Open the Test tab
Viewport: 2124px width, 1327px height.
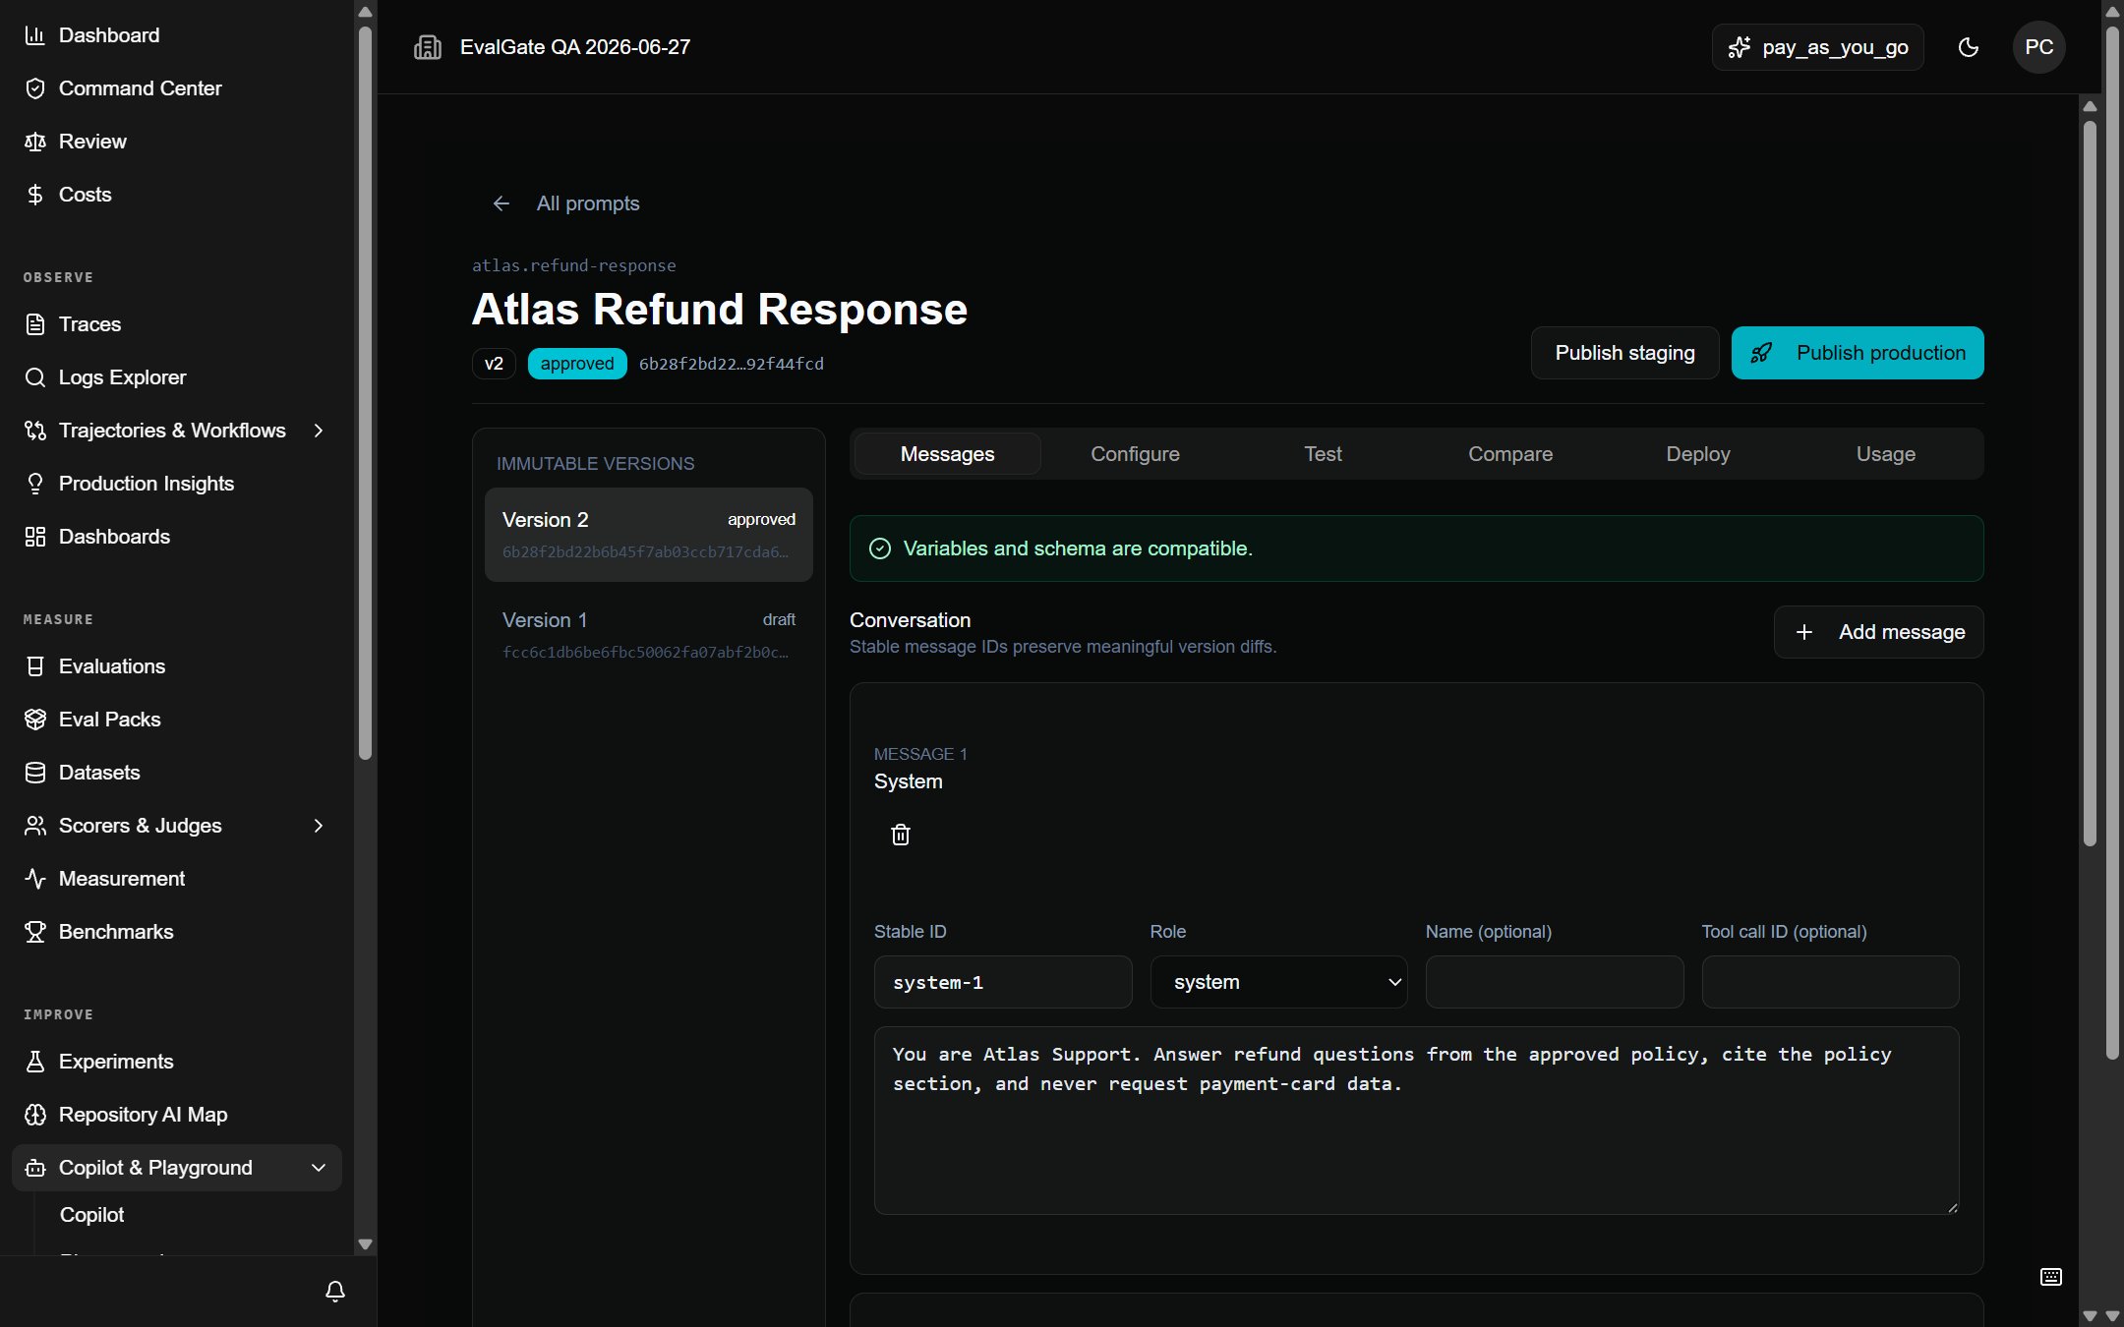(1323, 454)
